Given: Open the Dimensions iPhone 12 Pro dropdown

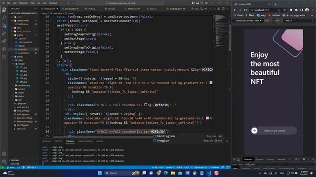Looking at the screenshot, I should pyautogui.click(x=248, y=21).
